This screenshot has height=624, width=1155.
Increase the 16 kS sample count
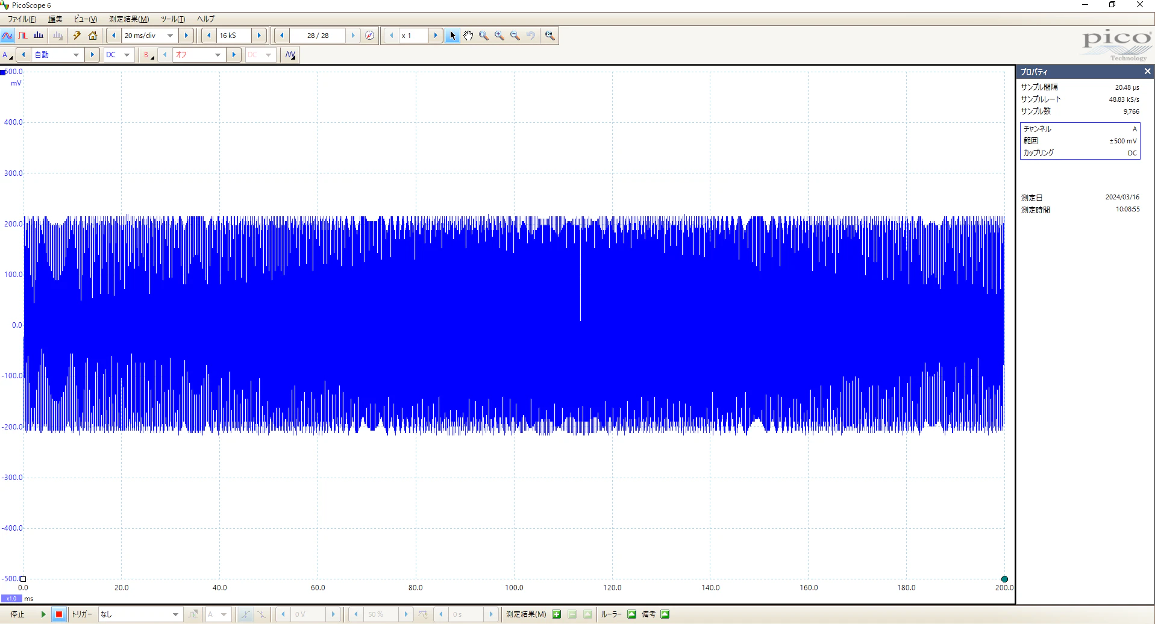[260, 36]
